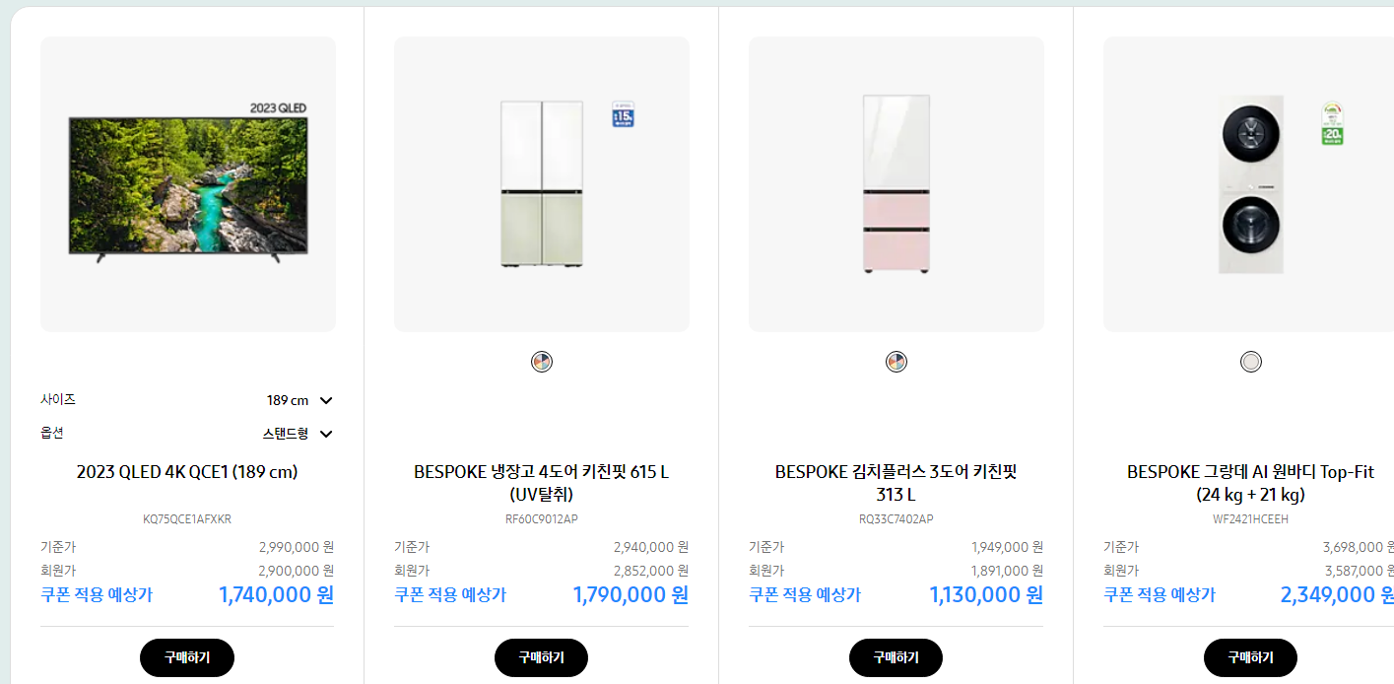Select the 그랑데 AI 원바디 product image
1394x684 pixels.
(1249, 182)
